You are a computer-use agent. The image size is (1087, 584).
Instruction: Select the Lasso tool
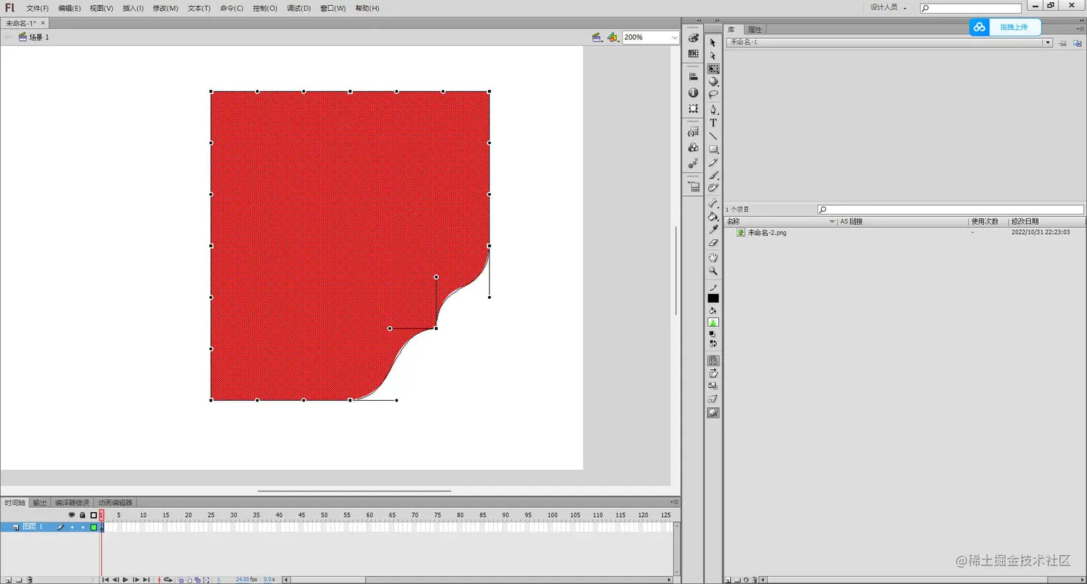[x=713, y=94]
